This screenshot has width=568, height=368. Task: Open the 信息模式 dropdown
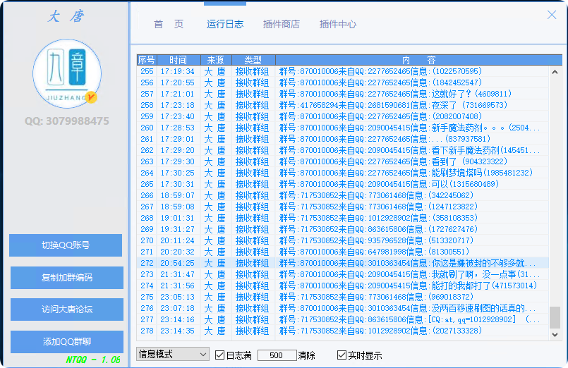pyautogui.click(x=172, y=354)
